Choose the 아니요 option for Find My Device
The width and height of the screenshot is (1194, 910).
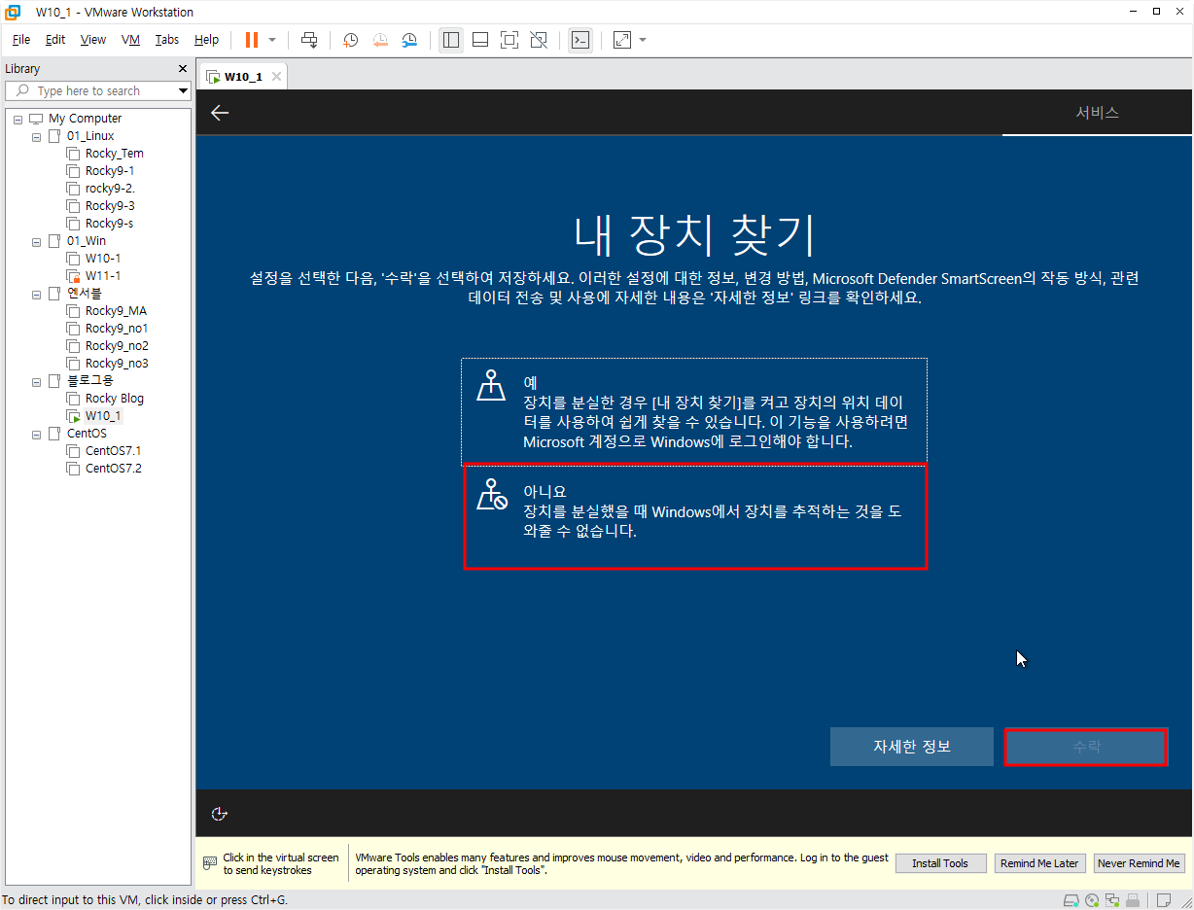click(695, 515)
